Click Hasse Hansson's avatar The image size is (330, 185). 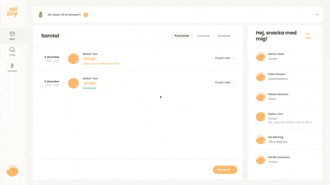260,97
